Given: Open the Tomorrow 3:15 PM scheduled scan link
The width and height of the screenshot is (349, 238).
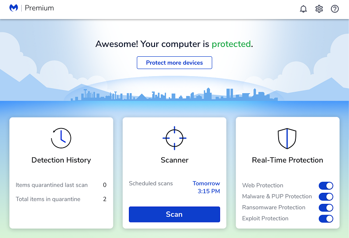Looking at the screenshot, I should pos(206,187).
